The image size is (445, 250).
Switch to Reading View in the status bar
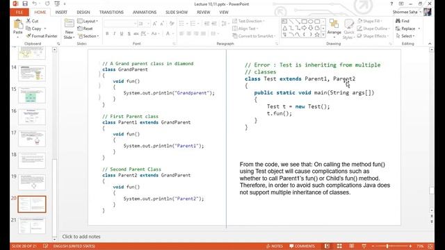click(x=351, y=246)
